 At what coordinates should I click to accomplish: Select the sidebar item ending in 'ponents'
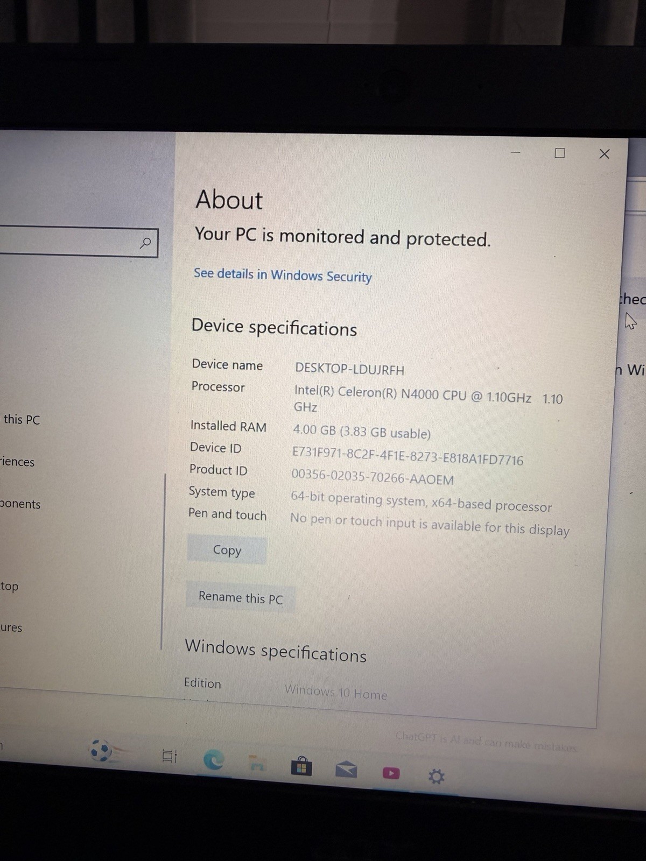pos(20,504)
